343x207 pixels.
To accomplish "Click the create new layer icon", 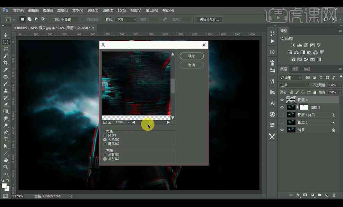I will coord(327,195).
